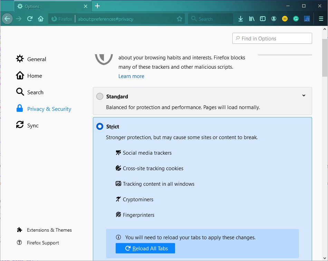Click Reload All Tabs button

coord(145,248)
